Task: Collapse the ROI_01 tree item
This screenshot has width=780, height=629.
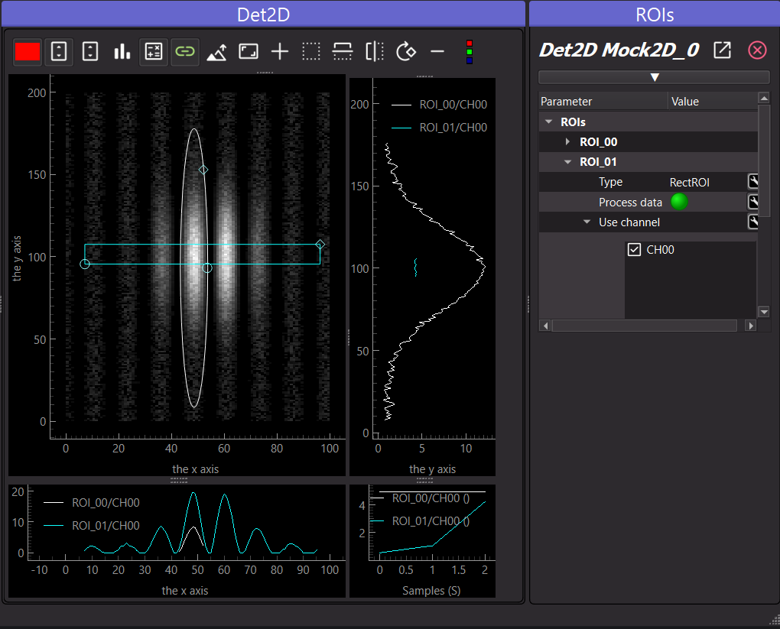Action: coord(567,162)
